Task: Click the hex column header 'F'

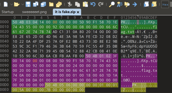Action: coord(115,18)
